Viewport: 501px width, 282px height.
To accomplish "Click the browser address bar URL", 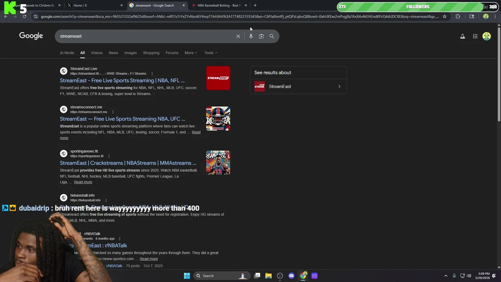I will point(240,16).
